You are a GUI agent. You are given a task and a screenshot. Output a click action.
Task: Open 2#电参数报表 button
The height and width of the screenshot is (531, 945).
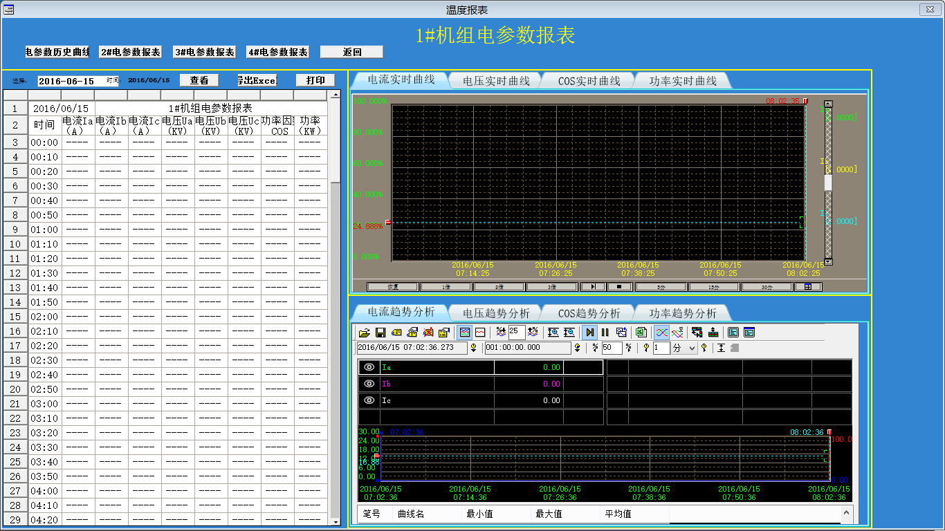point(131,52)
